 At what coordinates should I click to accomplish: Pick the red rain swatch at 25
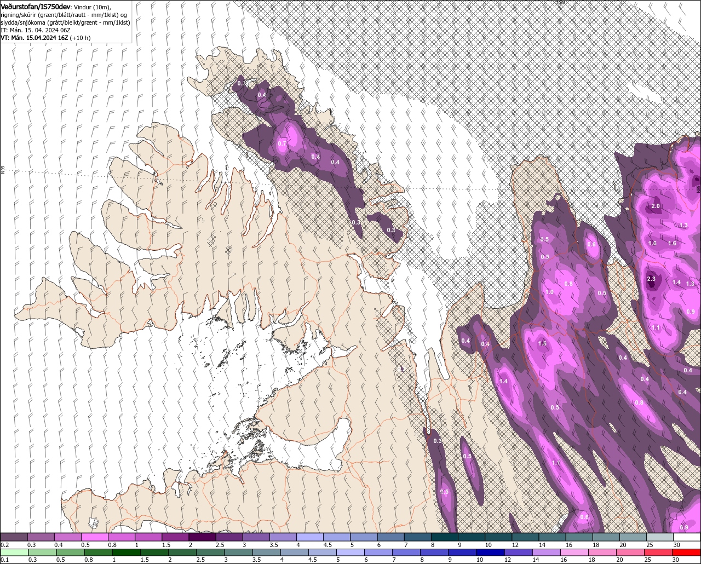coord(658,552)
